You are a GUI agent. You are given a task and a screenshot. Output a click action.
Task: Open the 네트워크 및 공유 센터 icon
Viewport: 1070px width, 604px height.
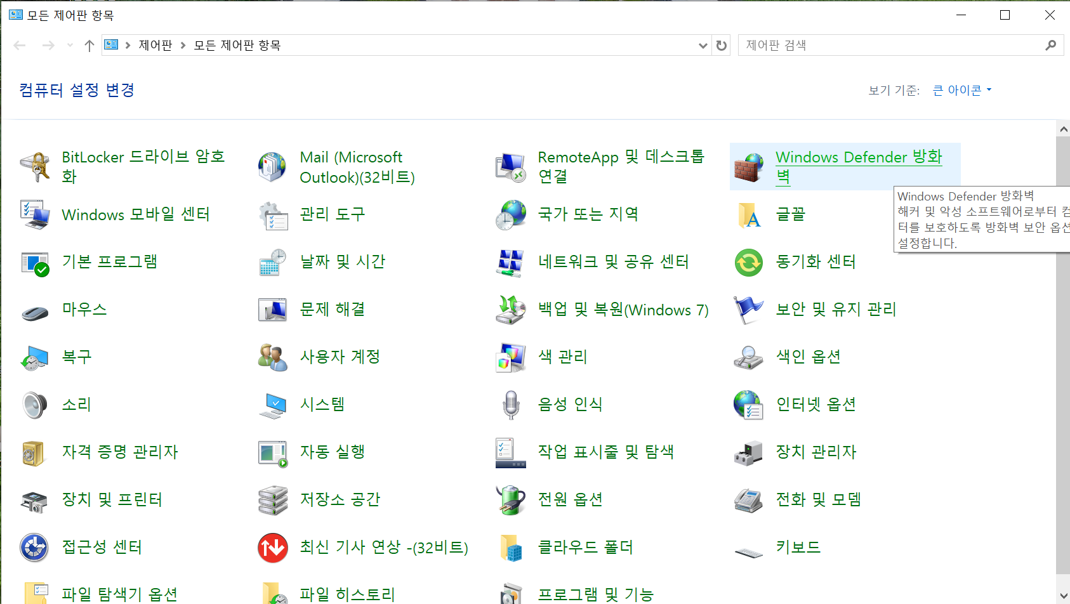pyautogui.click(x=511, y=262)
